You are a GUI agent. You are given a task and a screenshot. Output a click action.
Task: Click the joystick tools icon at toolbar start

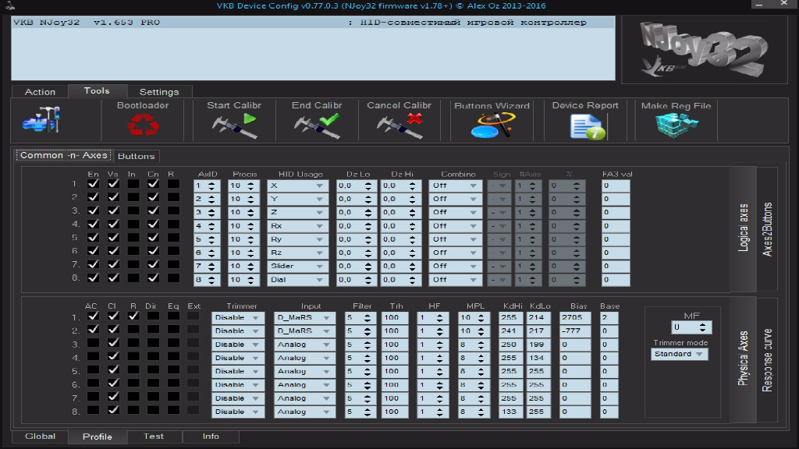(42, 119)
